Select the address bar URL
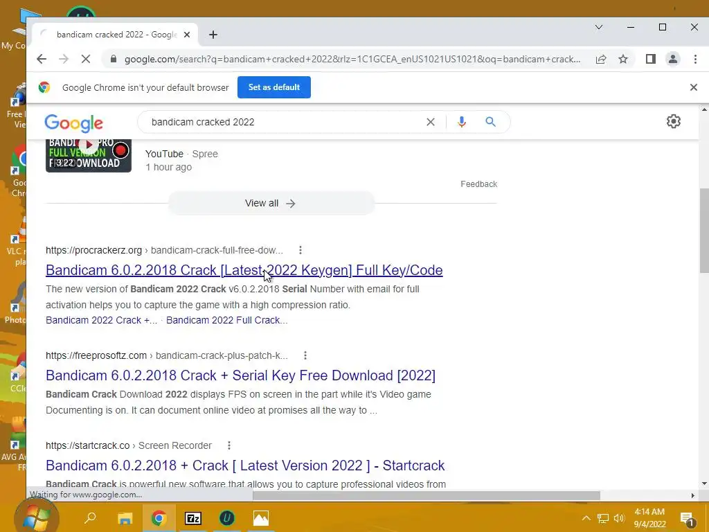709x532 pixels. (x=352, y=60)
